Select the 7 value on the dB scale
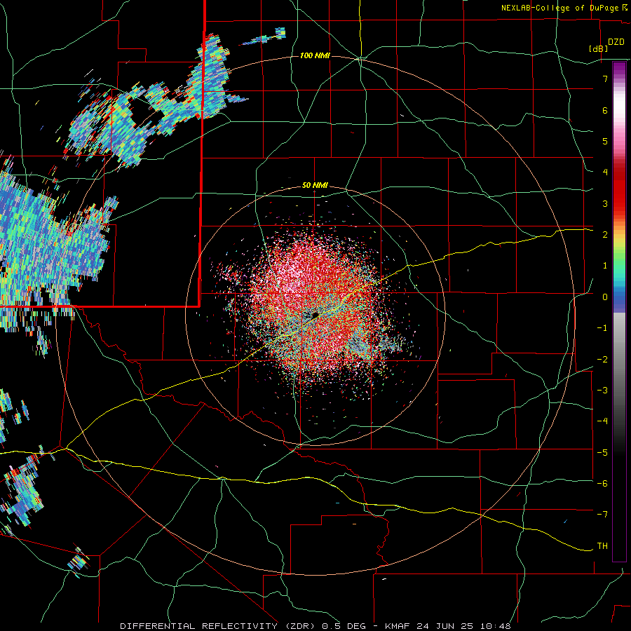631x631 pixels. [605, 79]
